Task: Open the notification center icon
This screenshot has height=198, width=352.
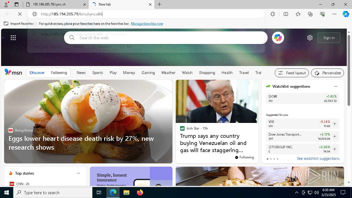Action: [x=343, y=193]
